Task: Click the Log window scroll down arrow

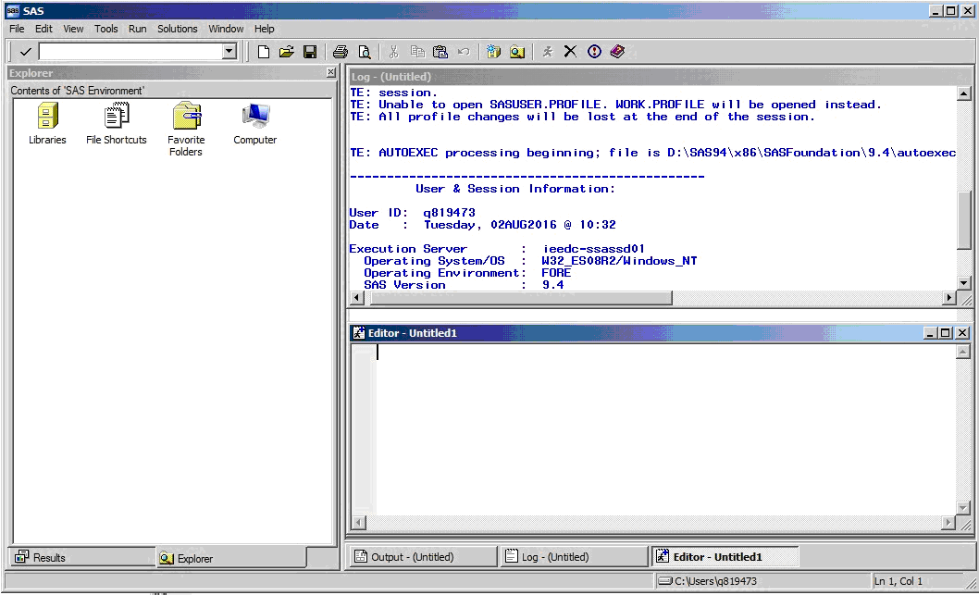Action: click(x=963, y=283)
